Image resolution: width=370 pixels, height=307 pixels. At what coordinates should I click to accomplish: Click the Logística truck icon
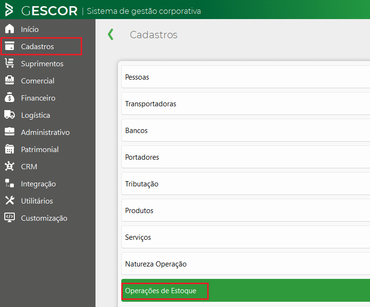pos(10,115)
